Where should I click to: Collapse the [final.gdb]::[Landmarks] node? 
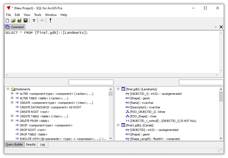click(118, 89)
